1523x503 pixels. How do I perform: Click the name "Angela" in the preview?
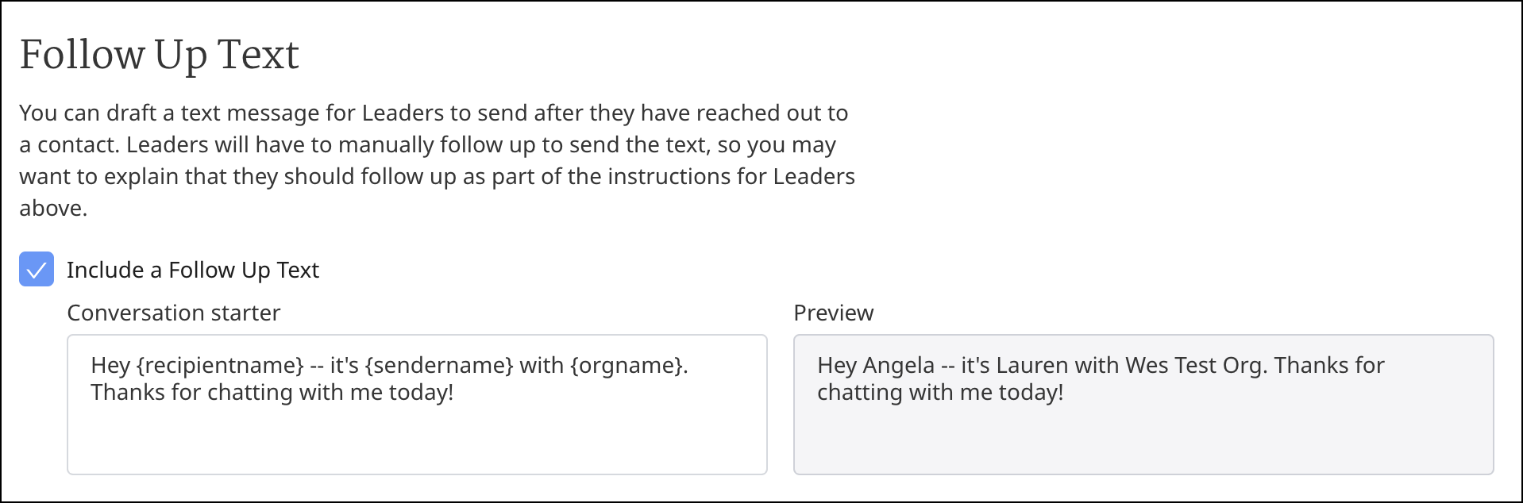(x=899, y=365)
